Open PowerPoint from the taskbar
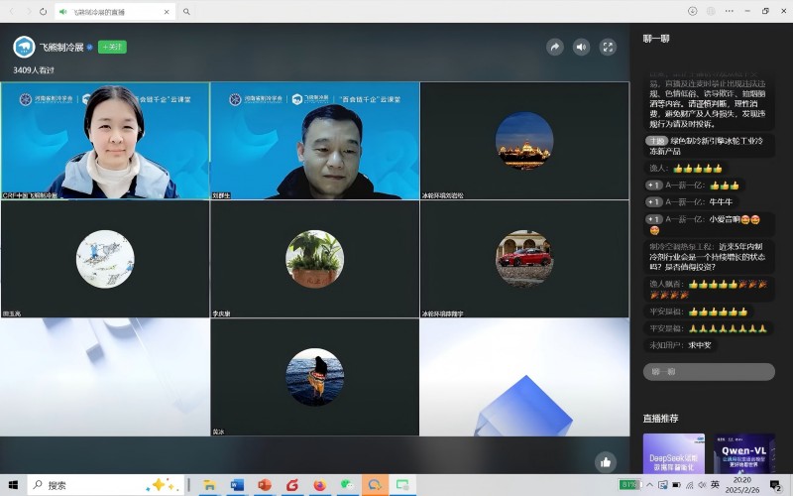 (x=265, y=485)
